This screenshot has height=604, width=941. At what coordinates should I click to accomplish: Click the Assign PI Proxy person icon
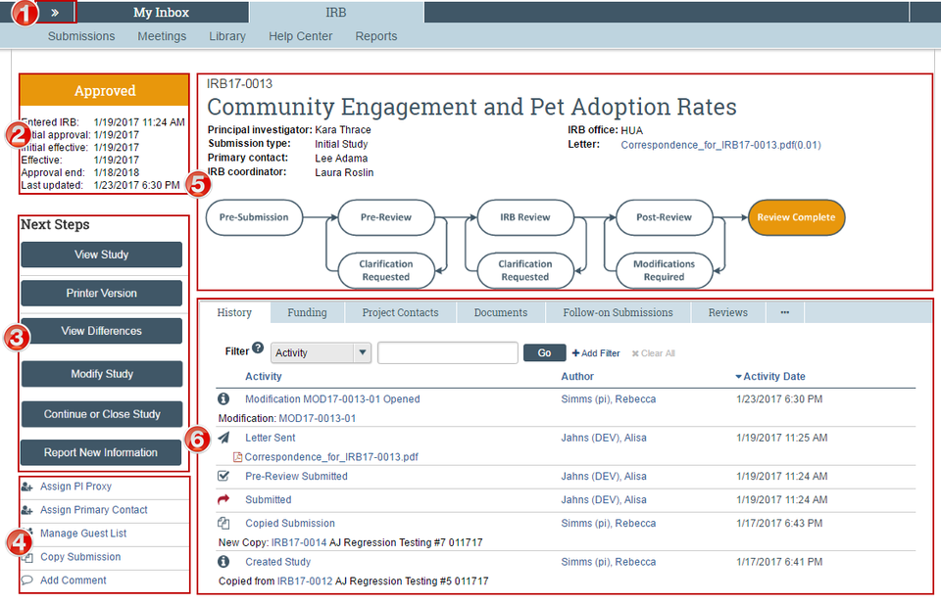click(x=27, y=487)
